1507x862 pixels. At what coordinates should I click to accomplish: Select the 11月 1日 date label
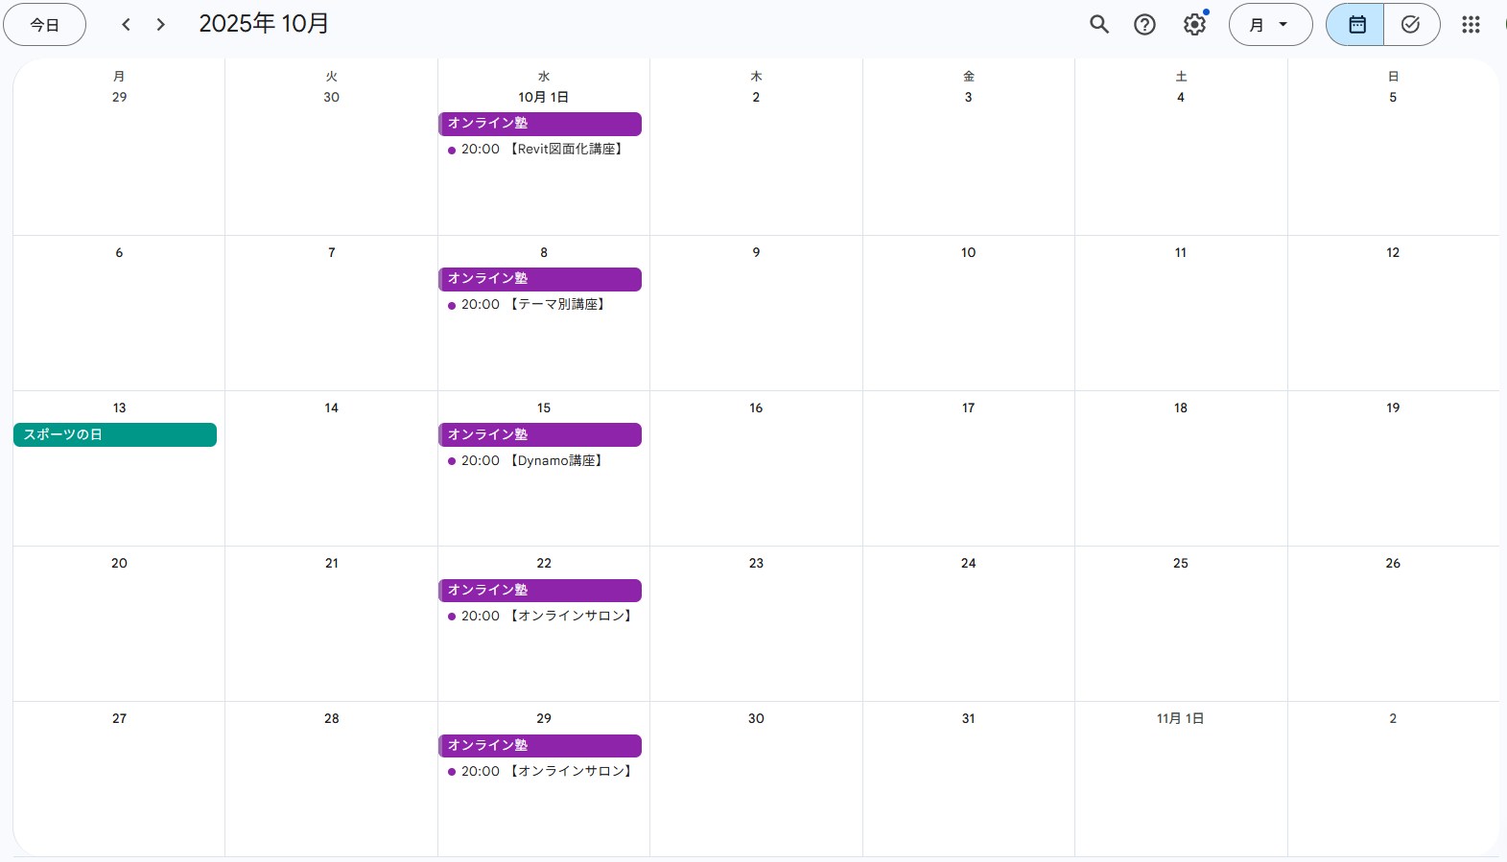[1180, 719]
